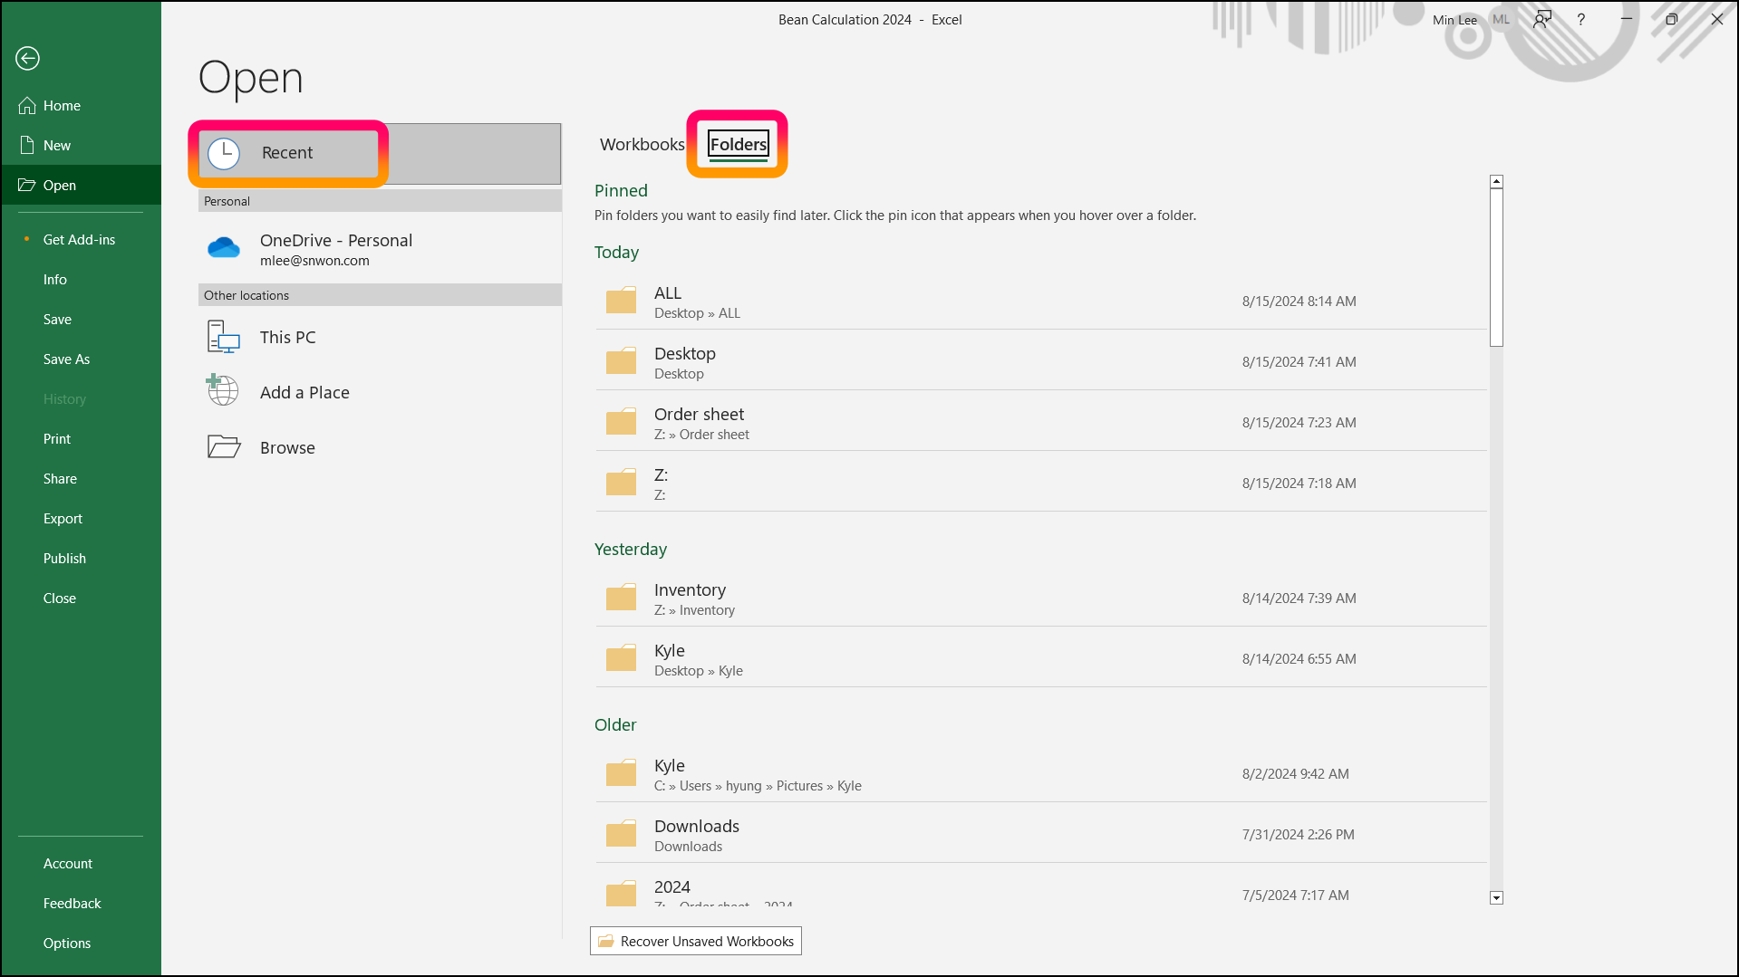Choose Save As from sidebar

click(x=82, y=359)
